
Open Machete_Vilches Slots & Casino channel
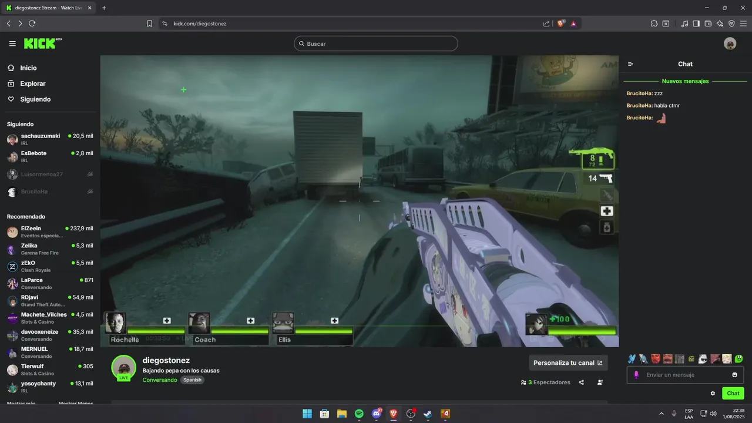click(50, 318)
